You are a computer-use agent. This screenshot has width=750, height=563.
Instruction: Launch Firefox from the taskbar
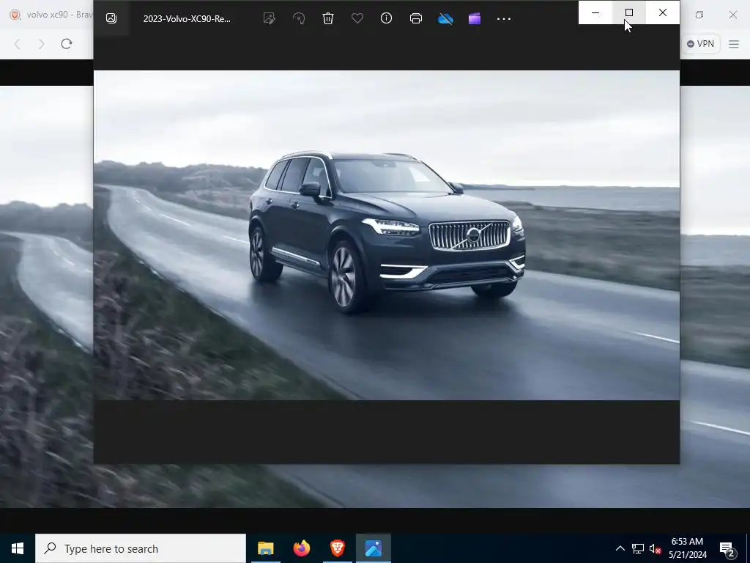pos(301,548)
